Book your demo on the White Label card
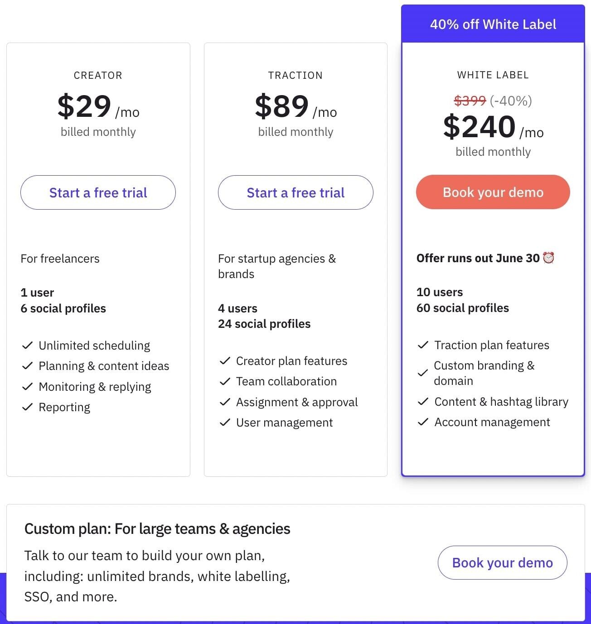This screenshot has width=591, height=624. click(x=492, y=192)
